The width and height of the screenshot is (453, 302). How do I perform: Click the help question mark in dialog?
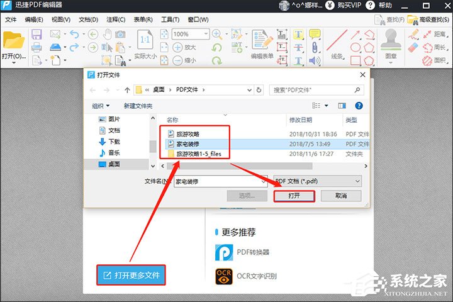coord(359,106)
